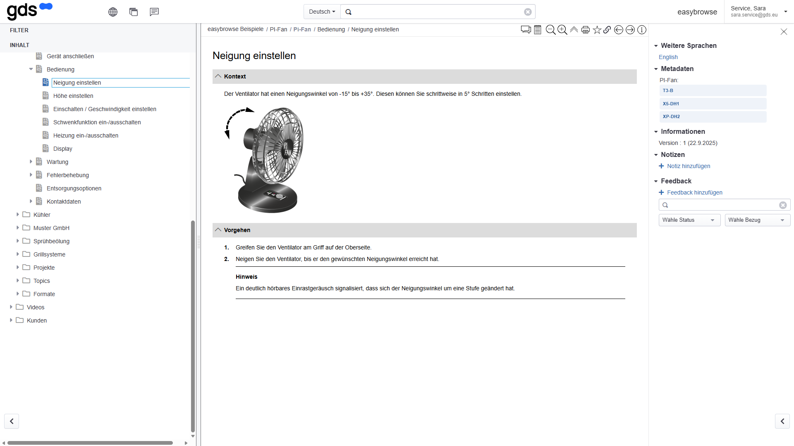Expand the Kontaktdaten tree node
The width and height of the screenshot is (794, 446).
pos(31,201)
